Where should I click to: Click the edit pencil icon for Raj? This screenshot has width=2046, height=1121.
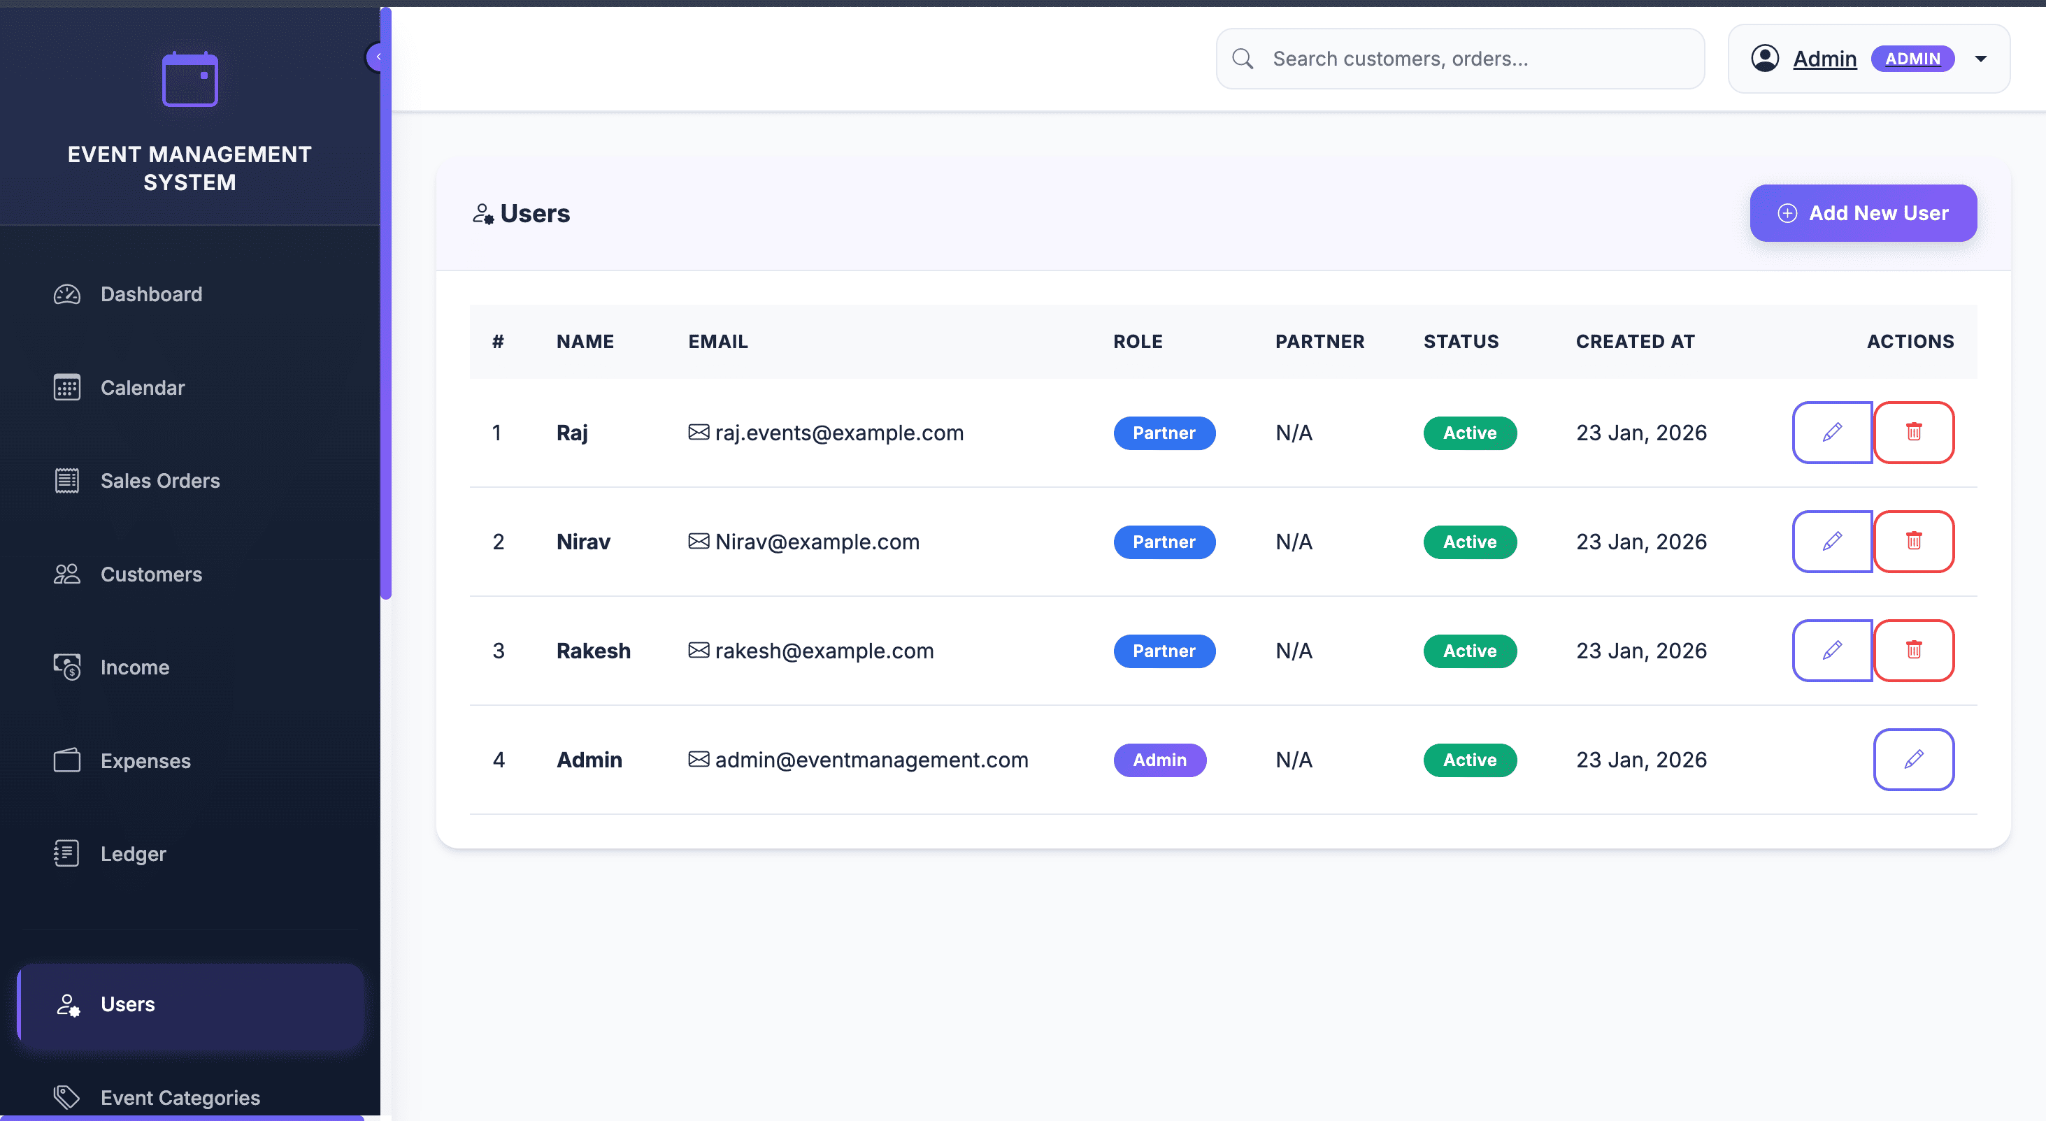coord(1831,433)
